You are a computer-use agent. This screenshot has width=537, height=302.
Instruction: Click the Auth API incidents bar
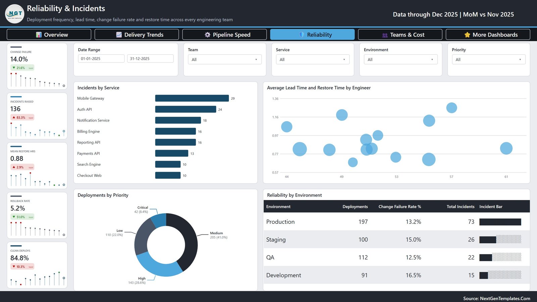(186, 109)
